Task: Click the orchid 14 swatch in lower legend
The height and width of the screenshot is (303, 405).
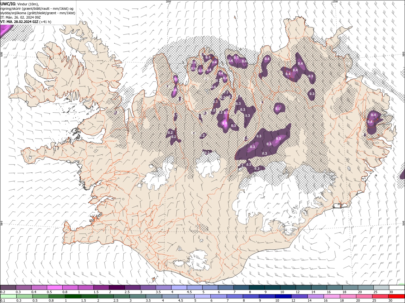Action: (316, 296)
